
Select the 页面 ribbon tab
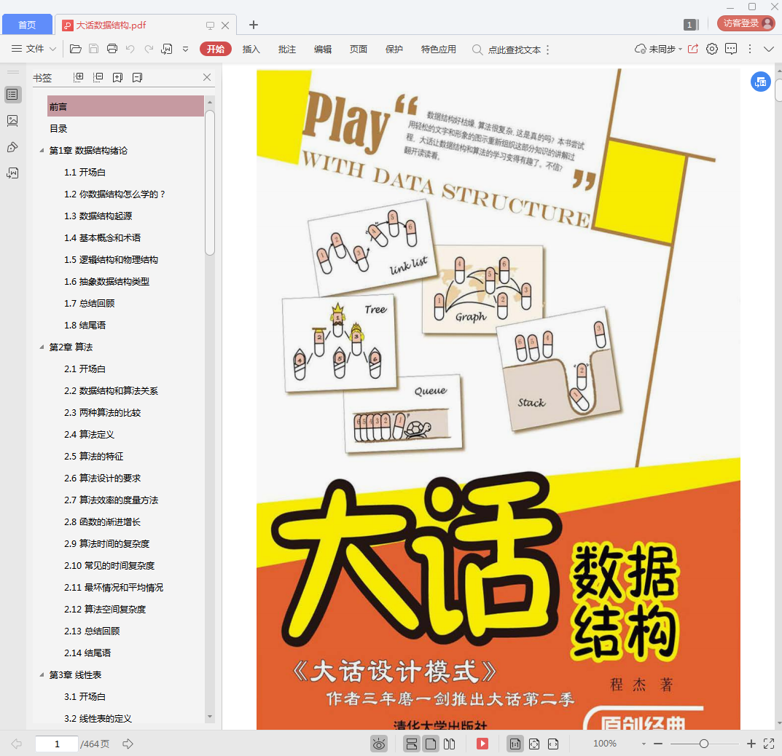358,49
